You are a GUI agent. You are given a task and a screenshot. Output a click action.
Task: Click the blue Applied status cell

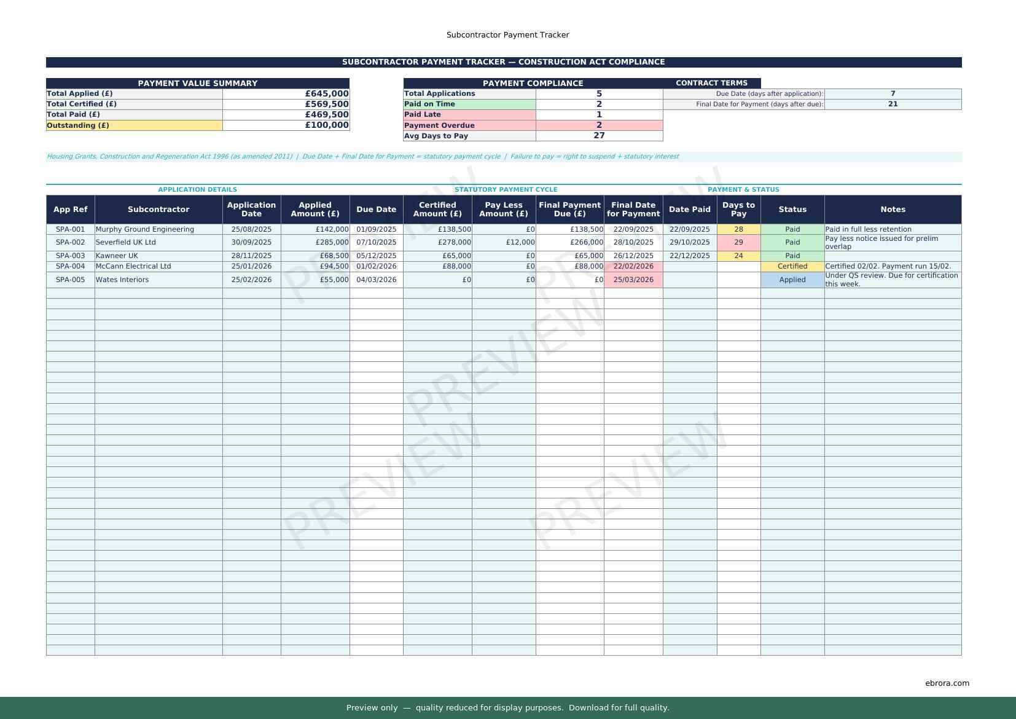tap(792, 280)
